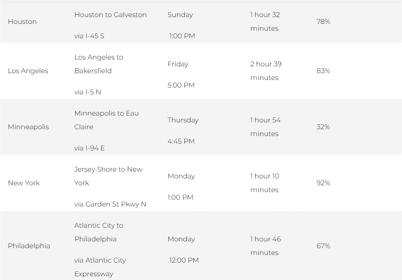
Task: Click the 32% percentage value
Action: (x=323, y=127)
